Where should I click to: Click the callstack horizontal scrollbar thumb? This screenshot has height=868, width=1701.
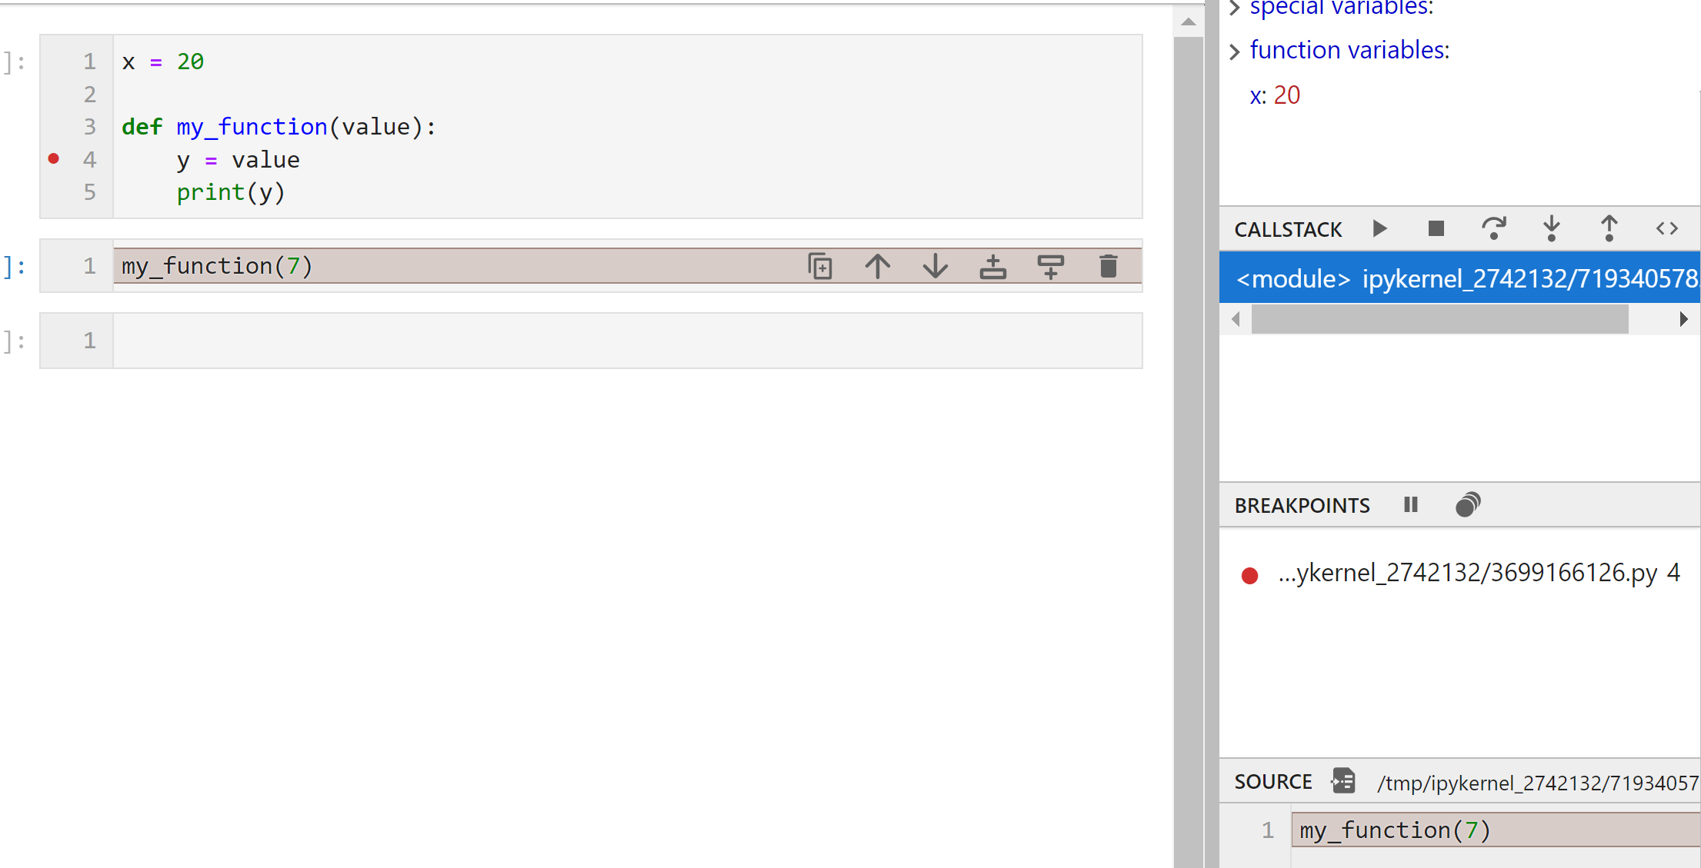pos(1439,319)
